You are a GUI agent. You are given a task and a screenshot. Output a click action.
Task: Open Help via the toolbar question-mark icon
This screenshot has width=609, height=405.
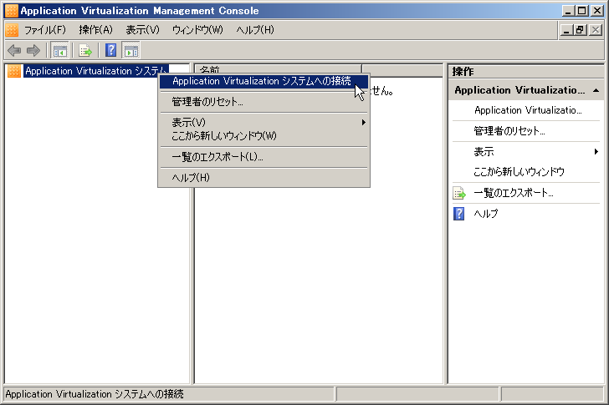pyautogui.click(x=110, y=50)
